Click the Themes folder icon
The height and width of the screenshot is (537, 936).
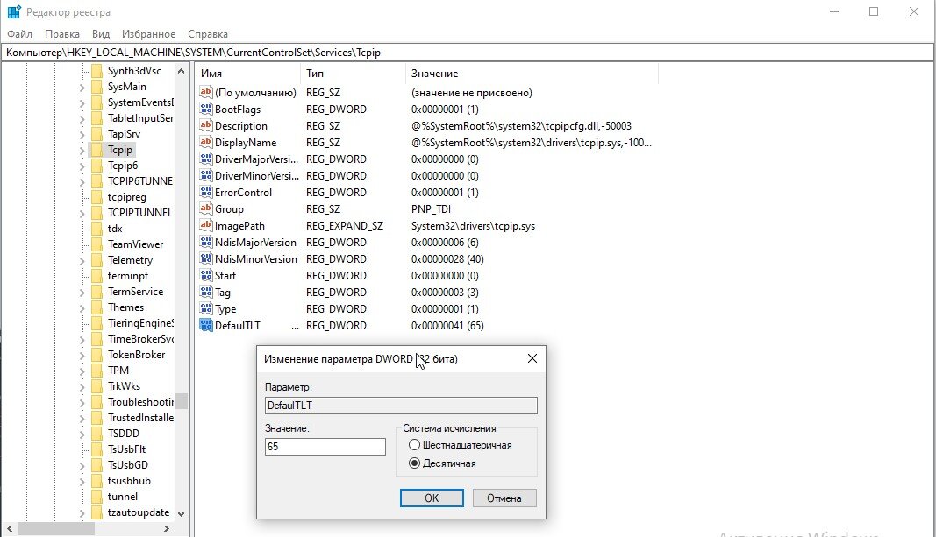point(96,307)
